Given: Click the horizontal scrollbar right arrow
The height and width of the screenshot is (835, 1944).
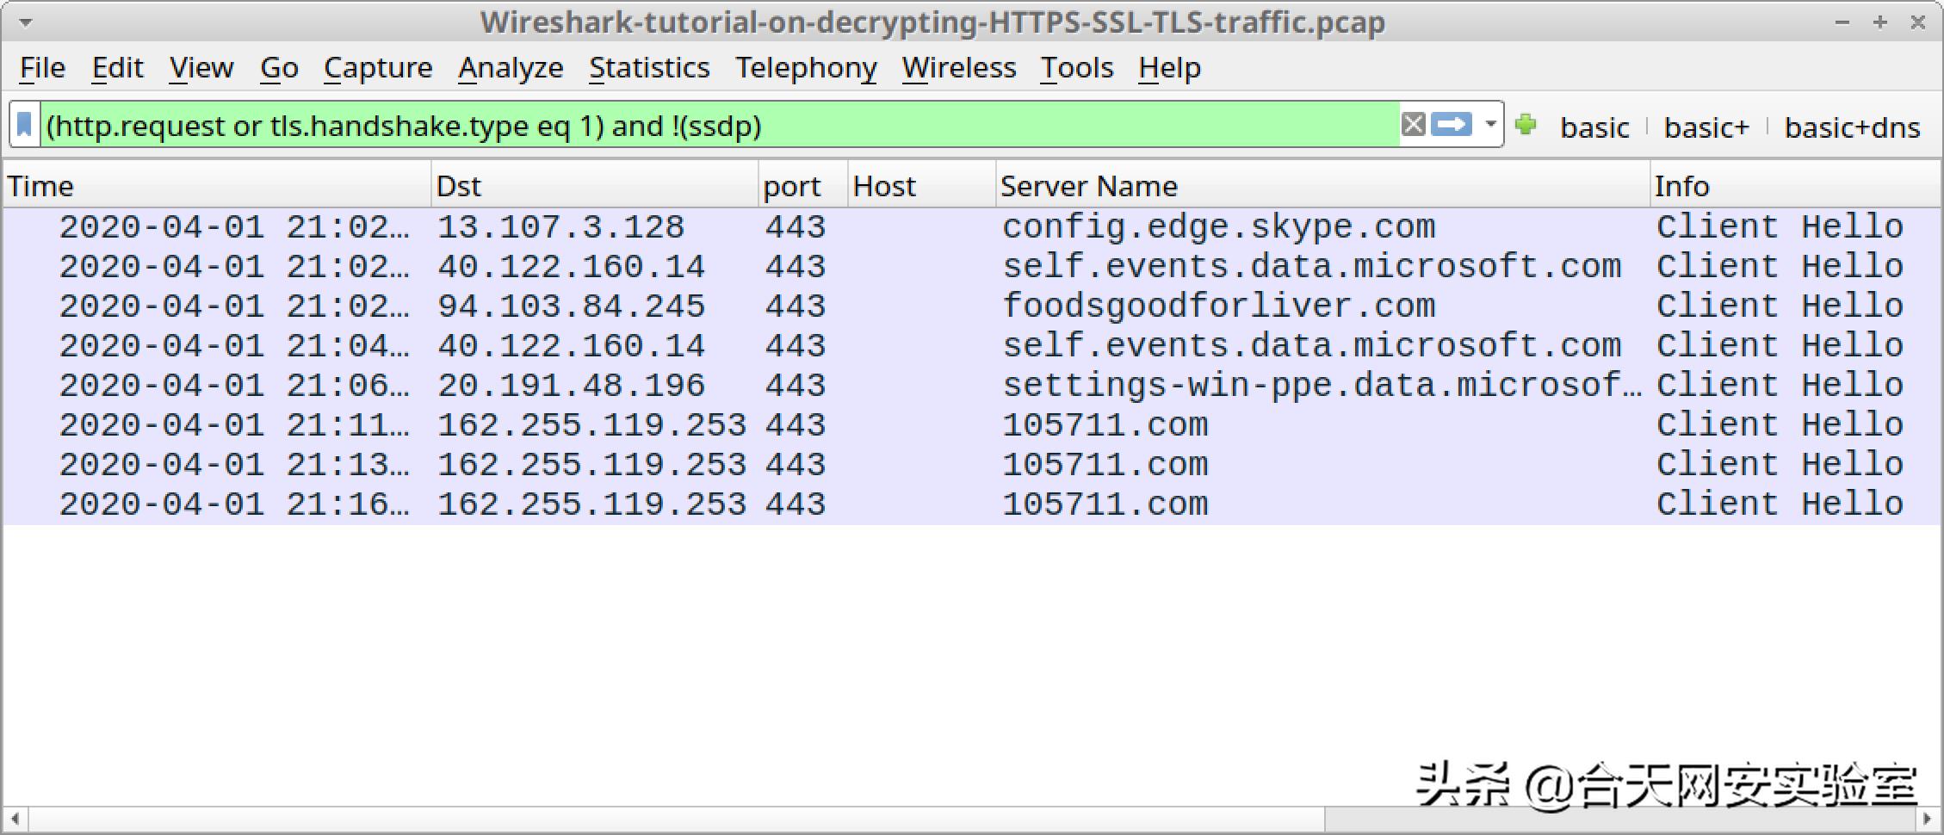Looking at the screenshot, I should click(1928, 819).
